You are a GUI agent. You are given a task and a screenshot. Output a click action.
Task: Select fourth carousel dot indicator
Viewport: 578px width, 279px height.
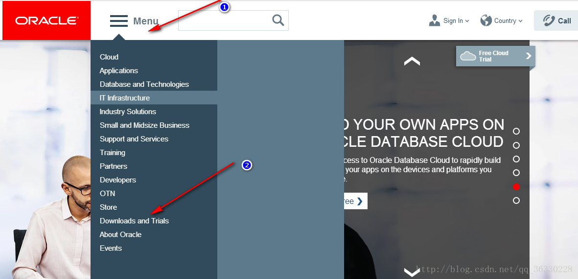(516, 173)
